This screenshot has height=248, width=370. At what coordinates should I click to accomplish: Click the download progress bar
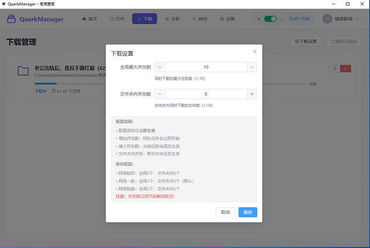pos(171,84)
